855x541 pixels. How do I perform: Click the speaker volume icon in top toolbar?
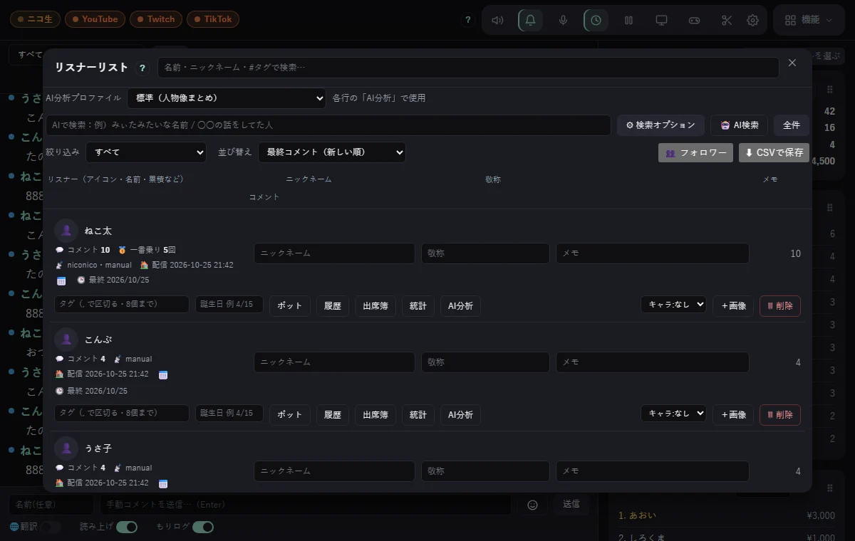(x=498, y=20)
